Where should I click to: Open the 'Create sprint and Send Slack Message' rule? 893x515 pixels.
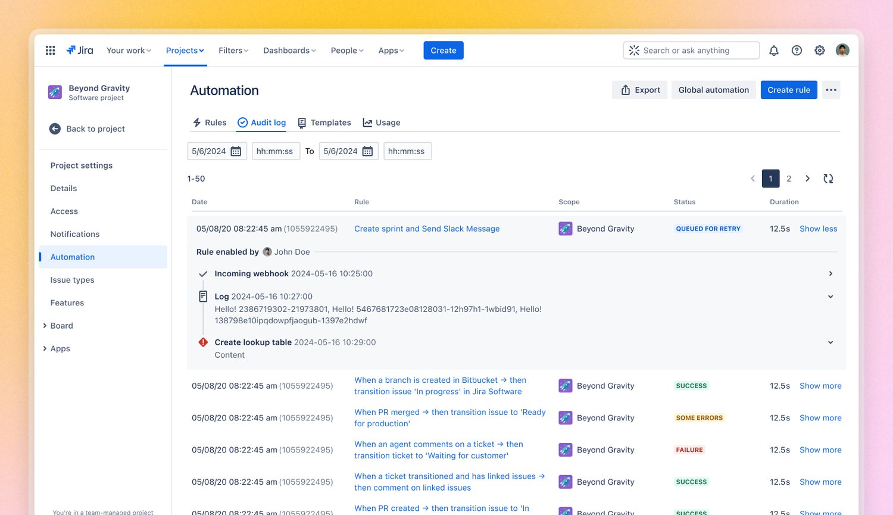[x=427, y=229]
